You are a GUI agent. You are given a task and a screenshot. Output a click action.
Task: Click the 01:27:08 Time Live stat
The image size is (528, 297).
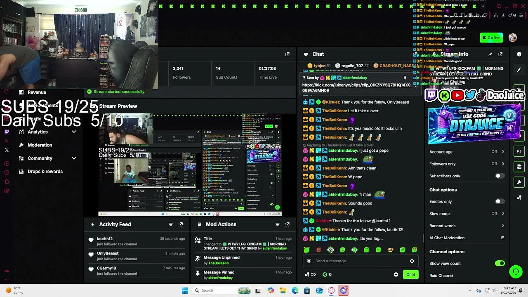[268, 73]
